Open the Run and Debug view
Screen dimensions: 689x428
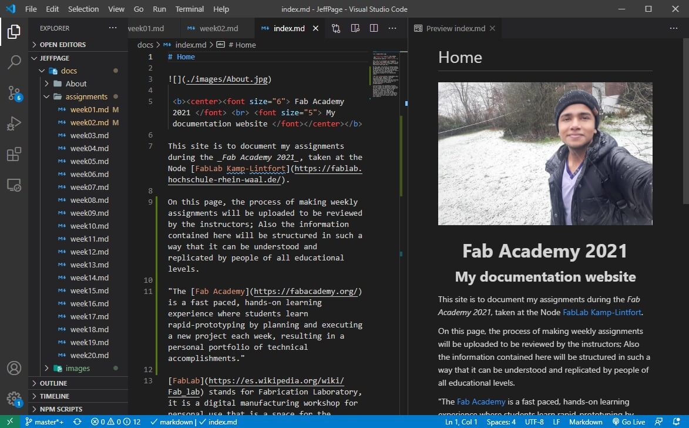click(14, 123)
